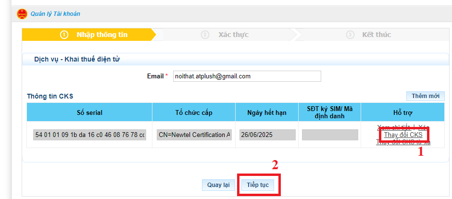Click the Xóa link in Hỗ trợ column
Screen dimensions: 452x199
point(424,127)
